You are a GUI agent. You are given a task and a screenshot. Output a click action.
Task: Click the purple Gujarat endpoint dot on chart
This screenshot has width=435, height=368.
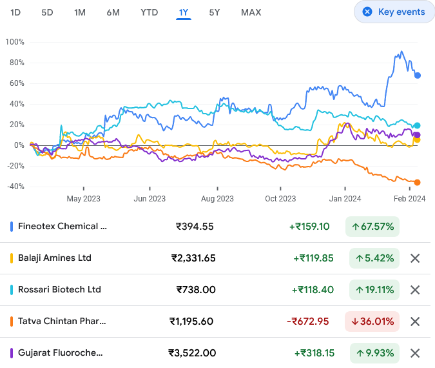tap(417, 135)
